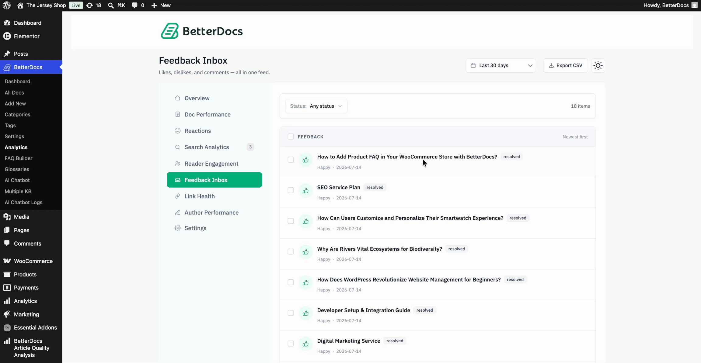The height and width of the screenshot is (363, 701).
Task: Click thumbs-up icon for Rivers Vital Ecosystems row
Action: click(305, 252)
